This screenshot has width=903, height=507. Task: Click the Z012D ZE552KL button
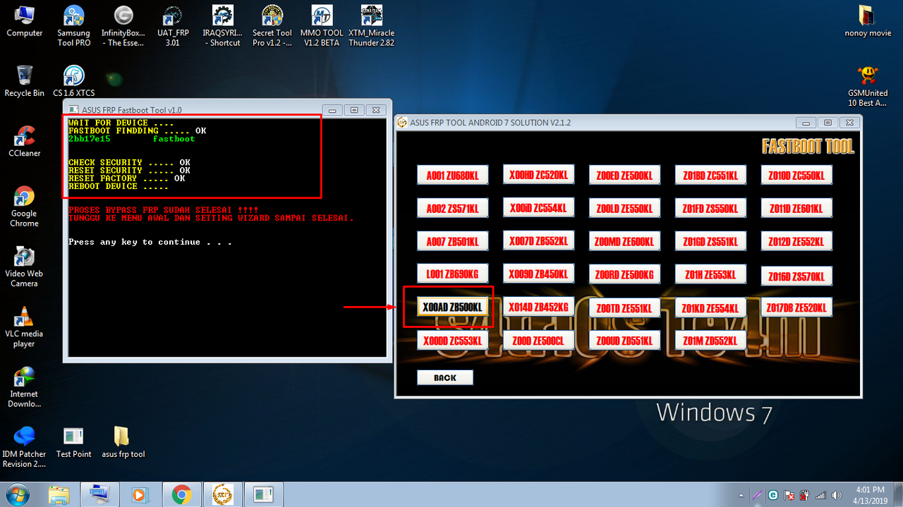[796, 241]
